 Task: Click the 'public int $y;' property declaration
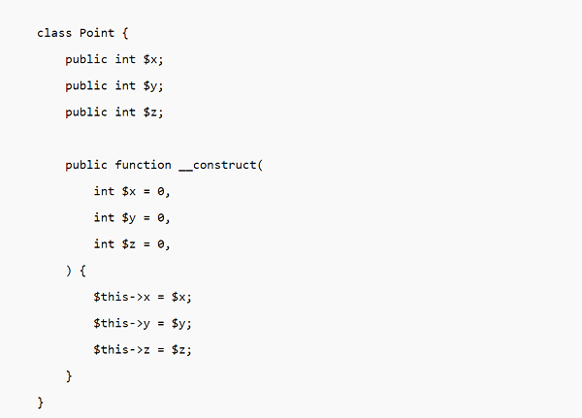coord(114,85)
